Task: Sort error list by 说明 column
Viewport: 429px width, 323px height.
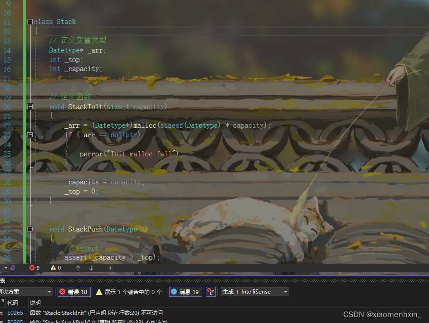Action: pyautogui.click(x=35, y=303)
